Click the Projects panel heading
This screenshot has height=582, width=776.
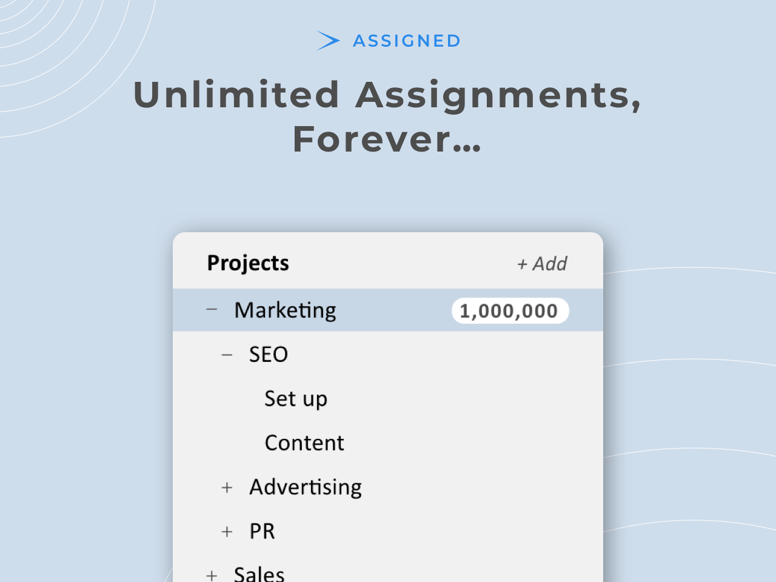pyautogui.click(x=248, y=263)
